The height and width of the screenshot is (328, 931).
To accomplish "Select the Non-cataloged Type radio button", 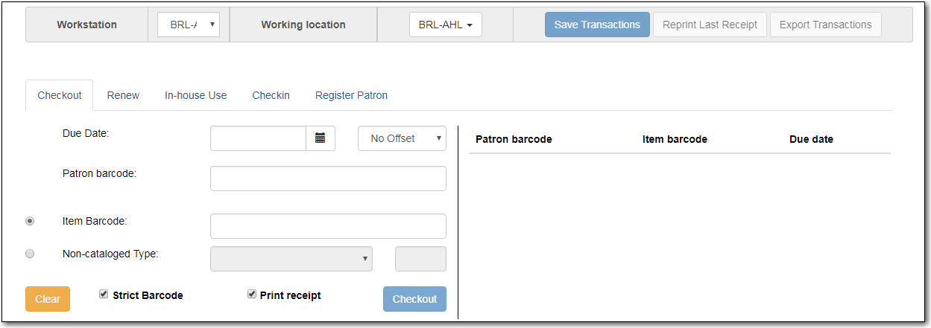I will pos(30,254).
